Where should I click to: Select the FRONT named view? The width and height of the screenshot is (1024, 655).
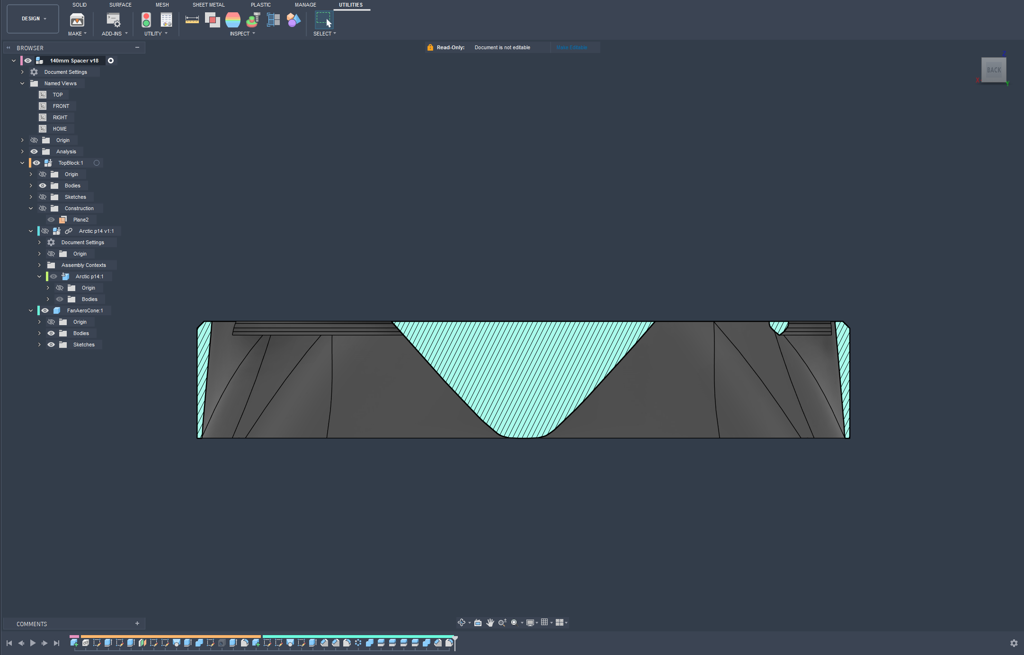coord(61,106)
